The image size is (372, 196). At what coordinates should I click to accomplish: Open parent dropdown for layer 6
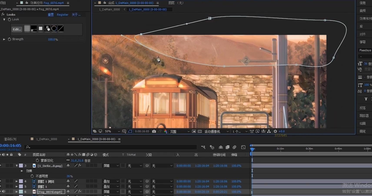tap(162, 192)
